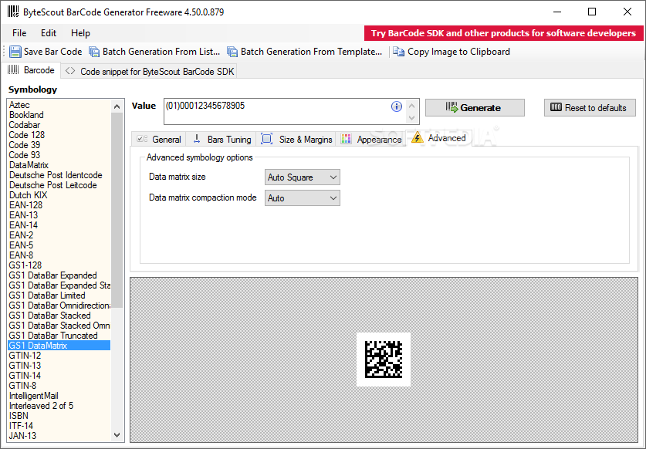The width and height of the screenshot is (646, 449).
Task: Click the Try BarCode SDK red banner
Action: (x=503, y=33)
